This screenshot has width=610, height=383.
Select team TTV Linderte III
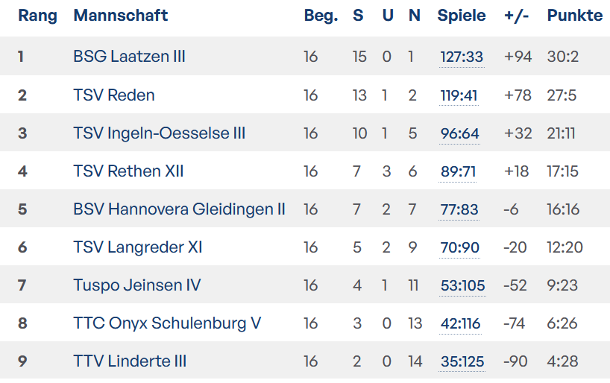pos(130,361)
